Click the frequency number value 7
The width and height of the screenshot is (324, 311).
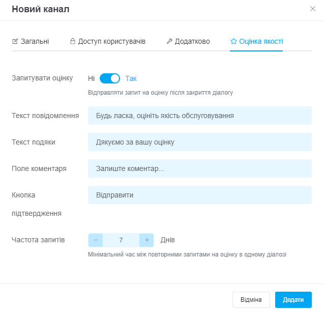(121, 240)
